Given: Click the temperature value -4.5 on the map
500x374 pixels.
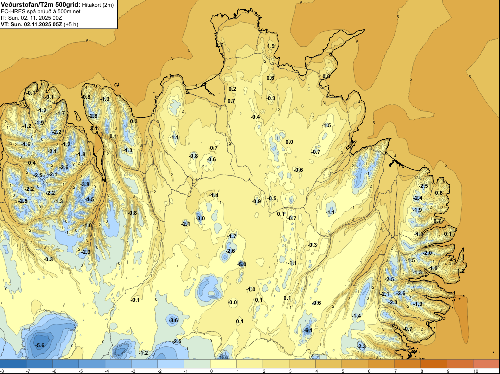Looking at the screenshot, I should pos(89,199).
